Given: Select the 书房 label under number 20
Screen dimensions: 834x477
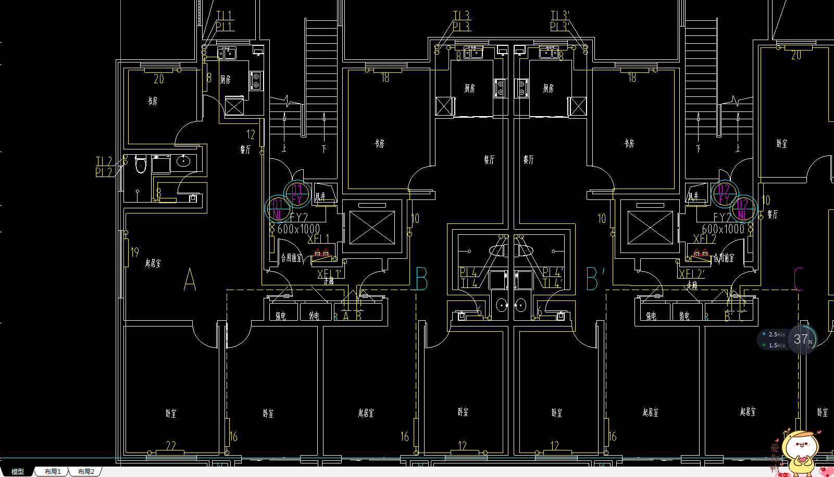Looking at the screenshot, I should 153,101.
